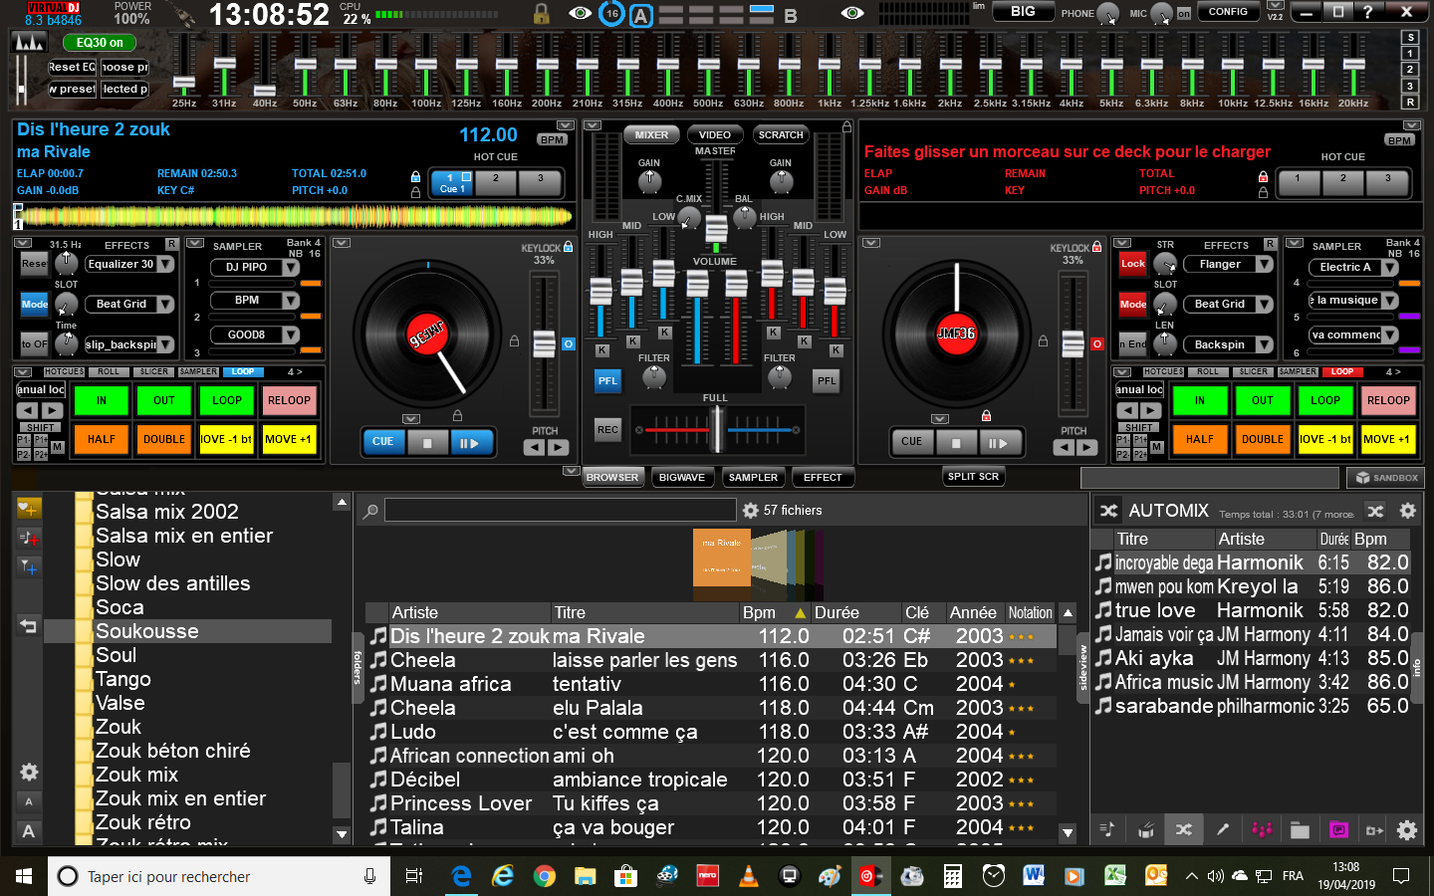Select the track Muana africa tentativ
The image size is (1434, 896).
(x=710, y=684)
